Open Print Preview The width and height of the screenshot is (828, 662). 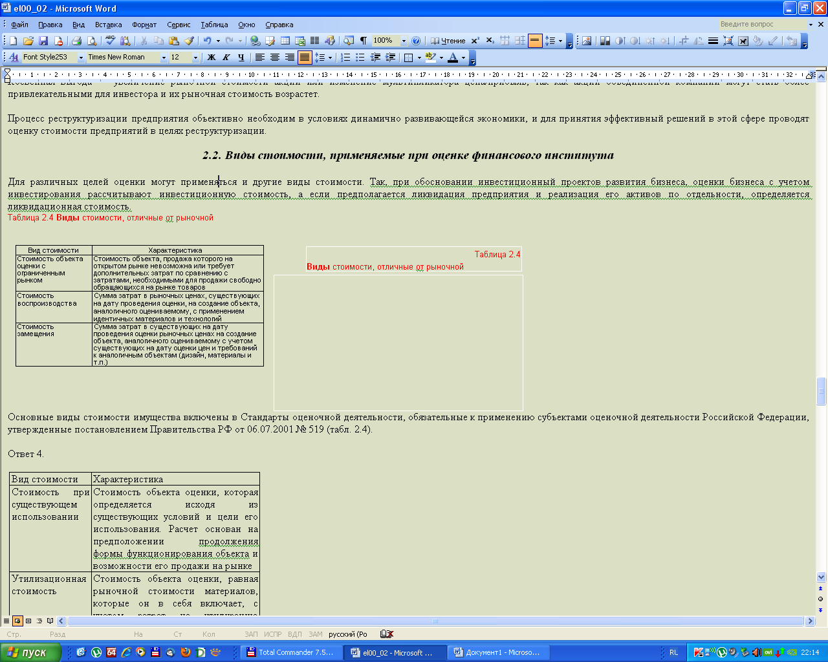pyautogui.click(x=92, y=41)
